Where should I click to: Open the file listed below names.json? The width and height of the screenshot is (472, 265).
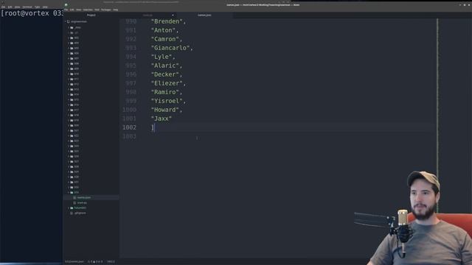point(82,203)
